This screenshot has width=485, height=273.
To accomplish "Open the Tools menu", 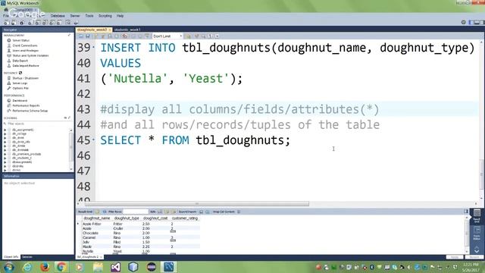I will pyautogui.click(x=89, y=16).
